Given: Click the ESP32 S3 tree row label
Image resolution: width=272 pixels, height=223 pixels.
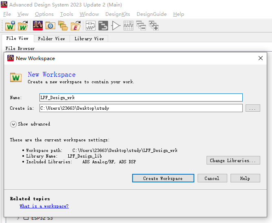Looking at the screenshot, I should point(42,218).
